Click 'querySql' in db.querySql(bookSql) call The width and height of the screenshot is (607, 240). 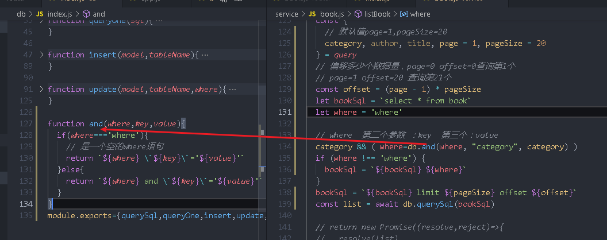(435, 204)
